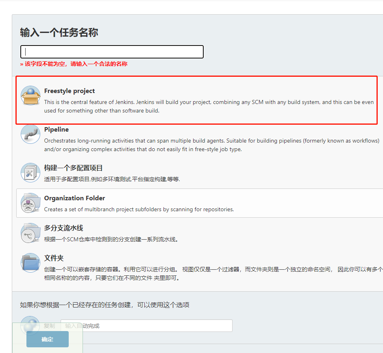This screenshot has width=383, height=353.
Task: Click the red validation error message
Action: [x=74, y=64]
